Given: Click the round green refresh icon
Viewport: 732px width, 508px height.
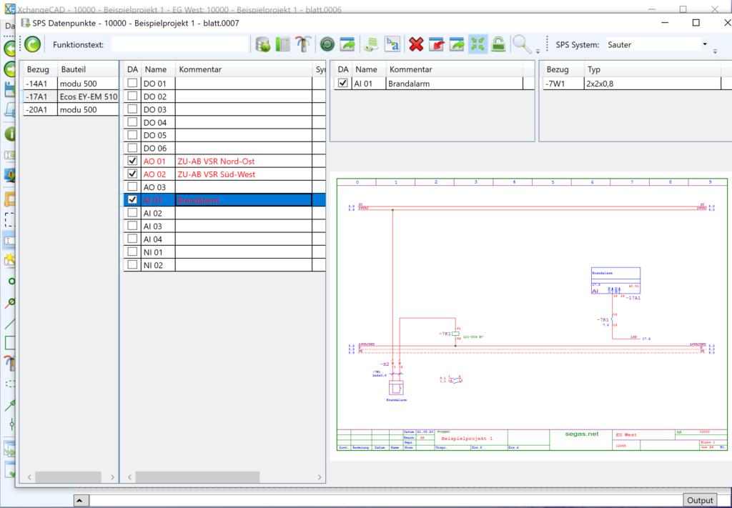Looking at the screenshot, I should tap(327, 44).
